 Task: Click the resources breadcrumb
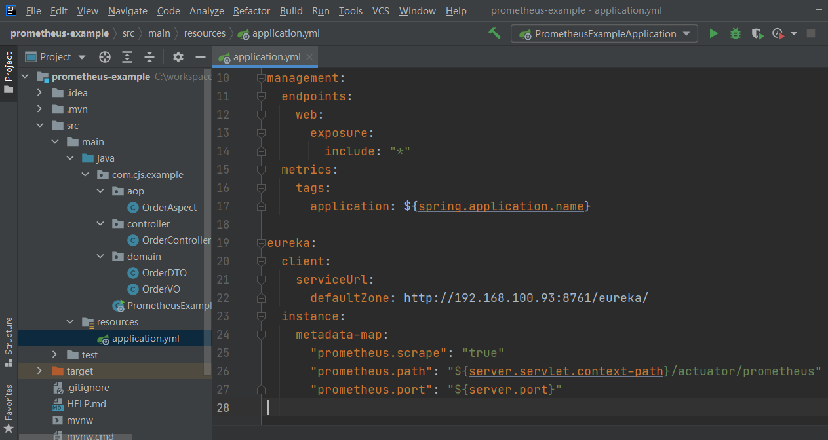205,33
